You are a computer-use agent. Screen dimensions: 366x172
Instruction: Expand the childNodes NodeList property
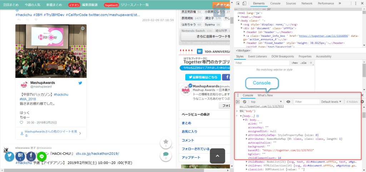point(247,162)
